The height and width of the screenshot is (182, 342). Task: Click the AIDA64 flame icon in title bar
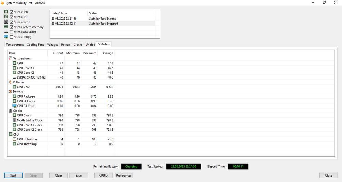[3, 3]
